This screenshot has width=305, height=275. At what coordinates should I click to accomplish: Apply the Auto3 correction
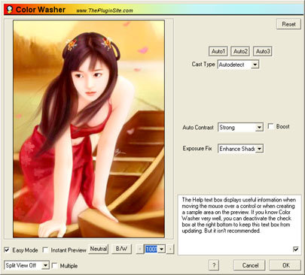263,51
